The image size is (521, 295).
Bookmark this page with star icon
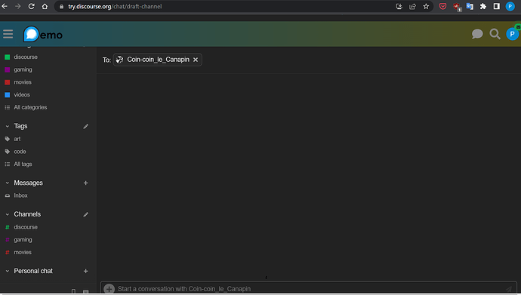[426, 6]
